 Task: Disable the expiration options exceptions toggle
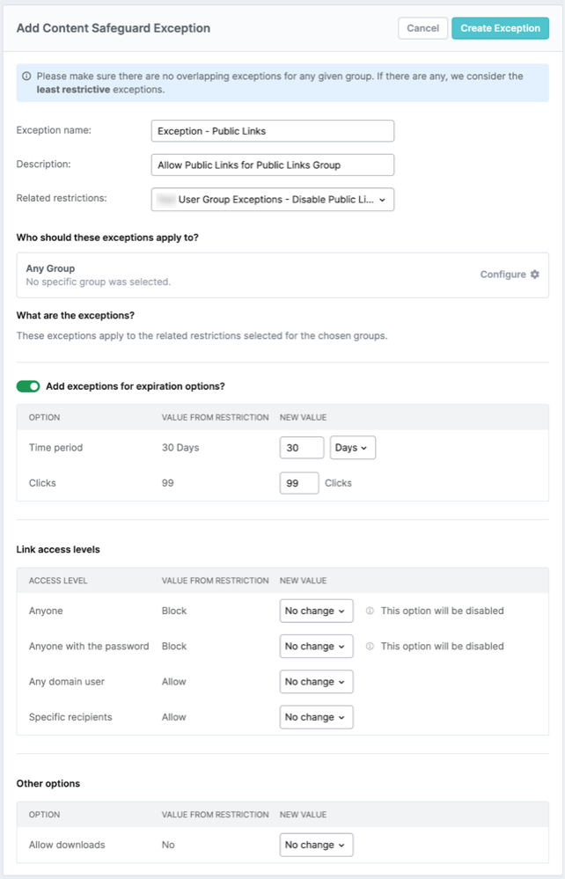coord(27,385)
